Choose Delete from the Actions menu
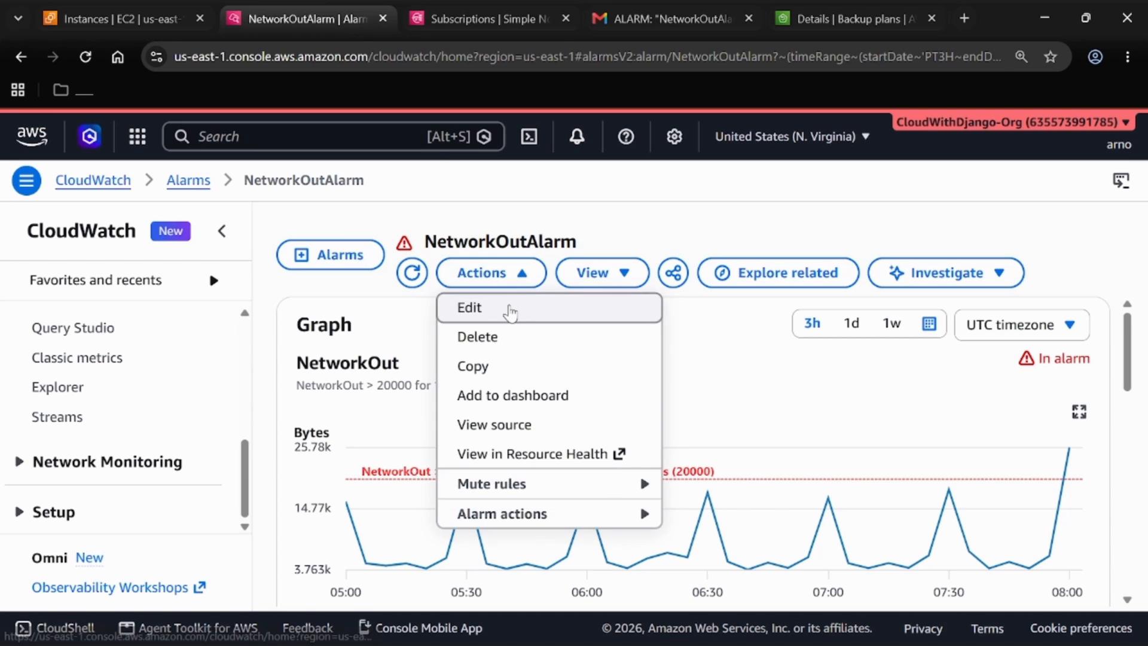Screen dimensions: 1148x646 (x=549, y=337)
